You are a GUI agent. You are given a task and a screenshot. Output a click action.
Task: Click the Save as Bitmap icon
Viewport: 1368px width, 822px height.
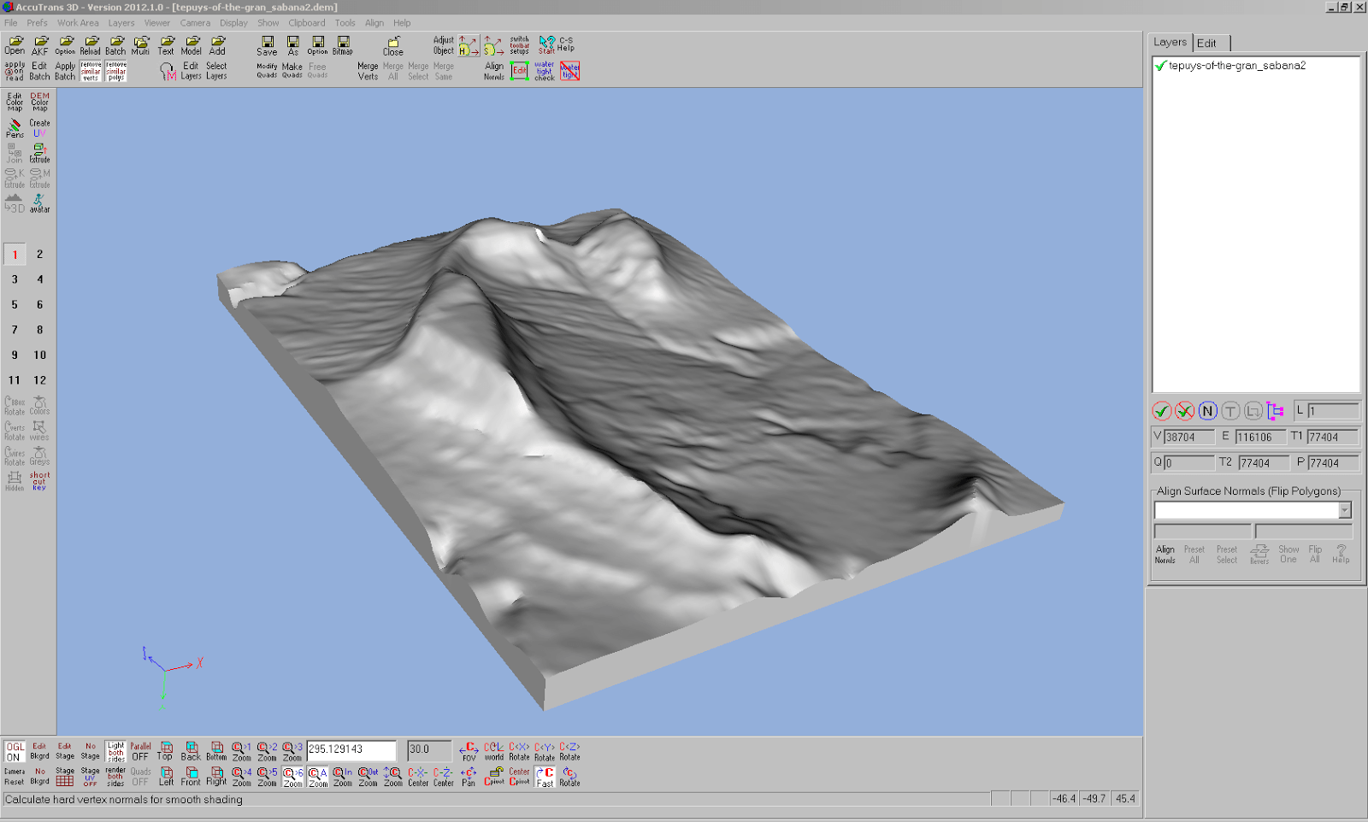tap(343, 45)
